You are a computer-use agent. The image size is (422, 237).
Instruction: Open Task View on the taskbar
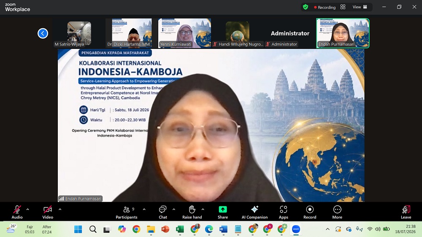107,229
